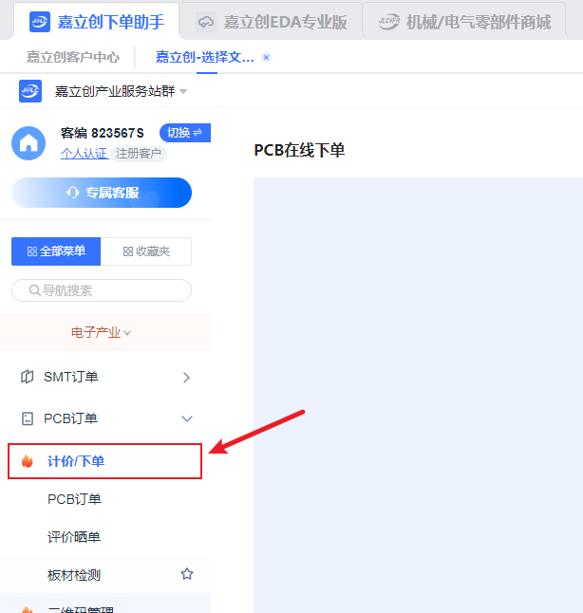Click the JLC logo beside 嘉立创产业服务站群
This screenshot has width=583, height=613.
pyautogui.click(x=30, y=91)
